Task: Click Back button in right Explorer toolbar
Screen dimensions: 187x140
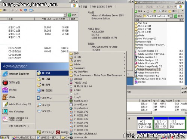Action: [x=139, y=11]
